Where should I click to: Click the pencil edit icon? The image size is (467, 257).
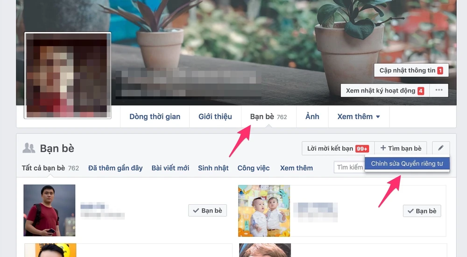coord(440,148)
